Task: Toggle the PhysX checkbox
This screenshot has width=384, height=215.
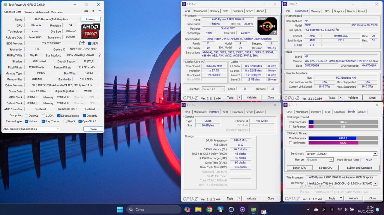Action: pos(65,121)
